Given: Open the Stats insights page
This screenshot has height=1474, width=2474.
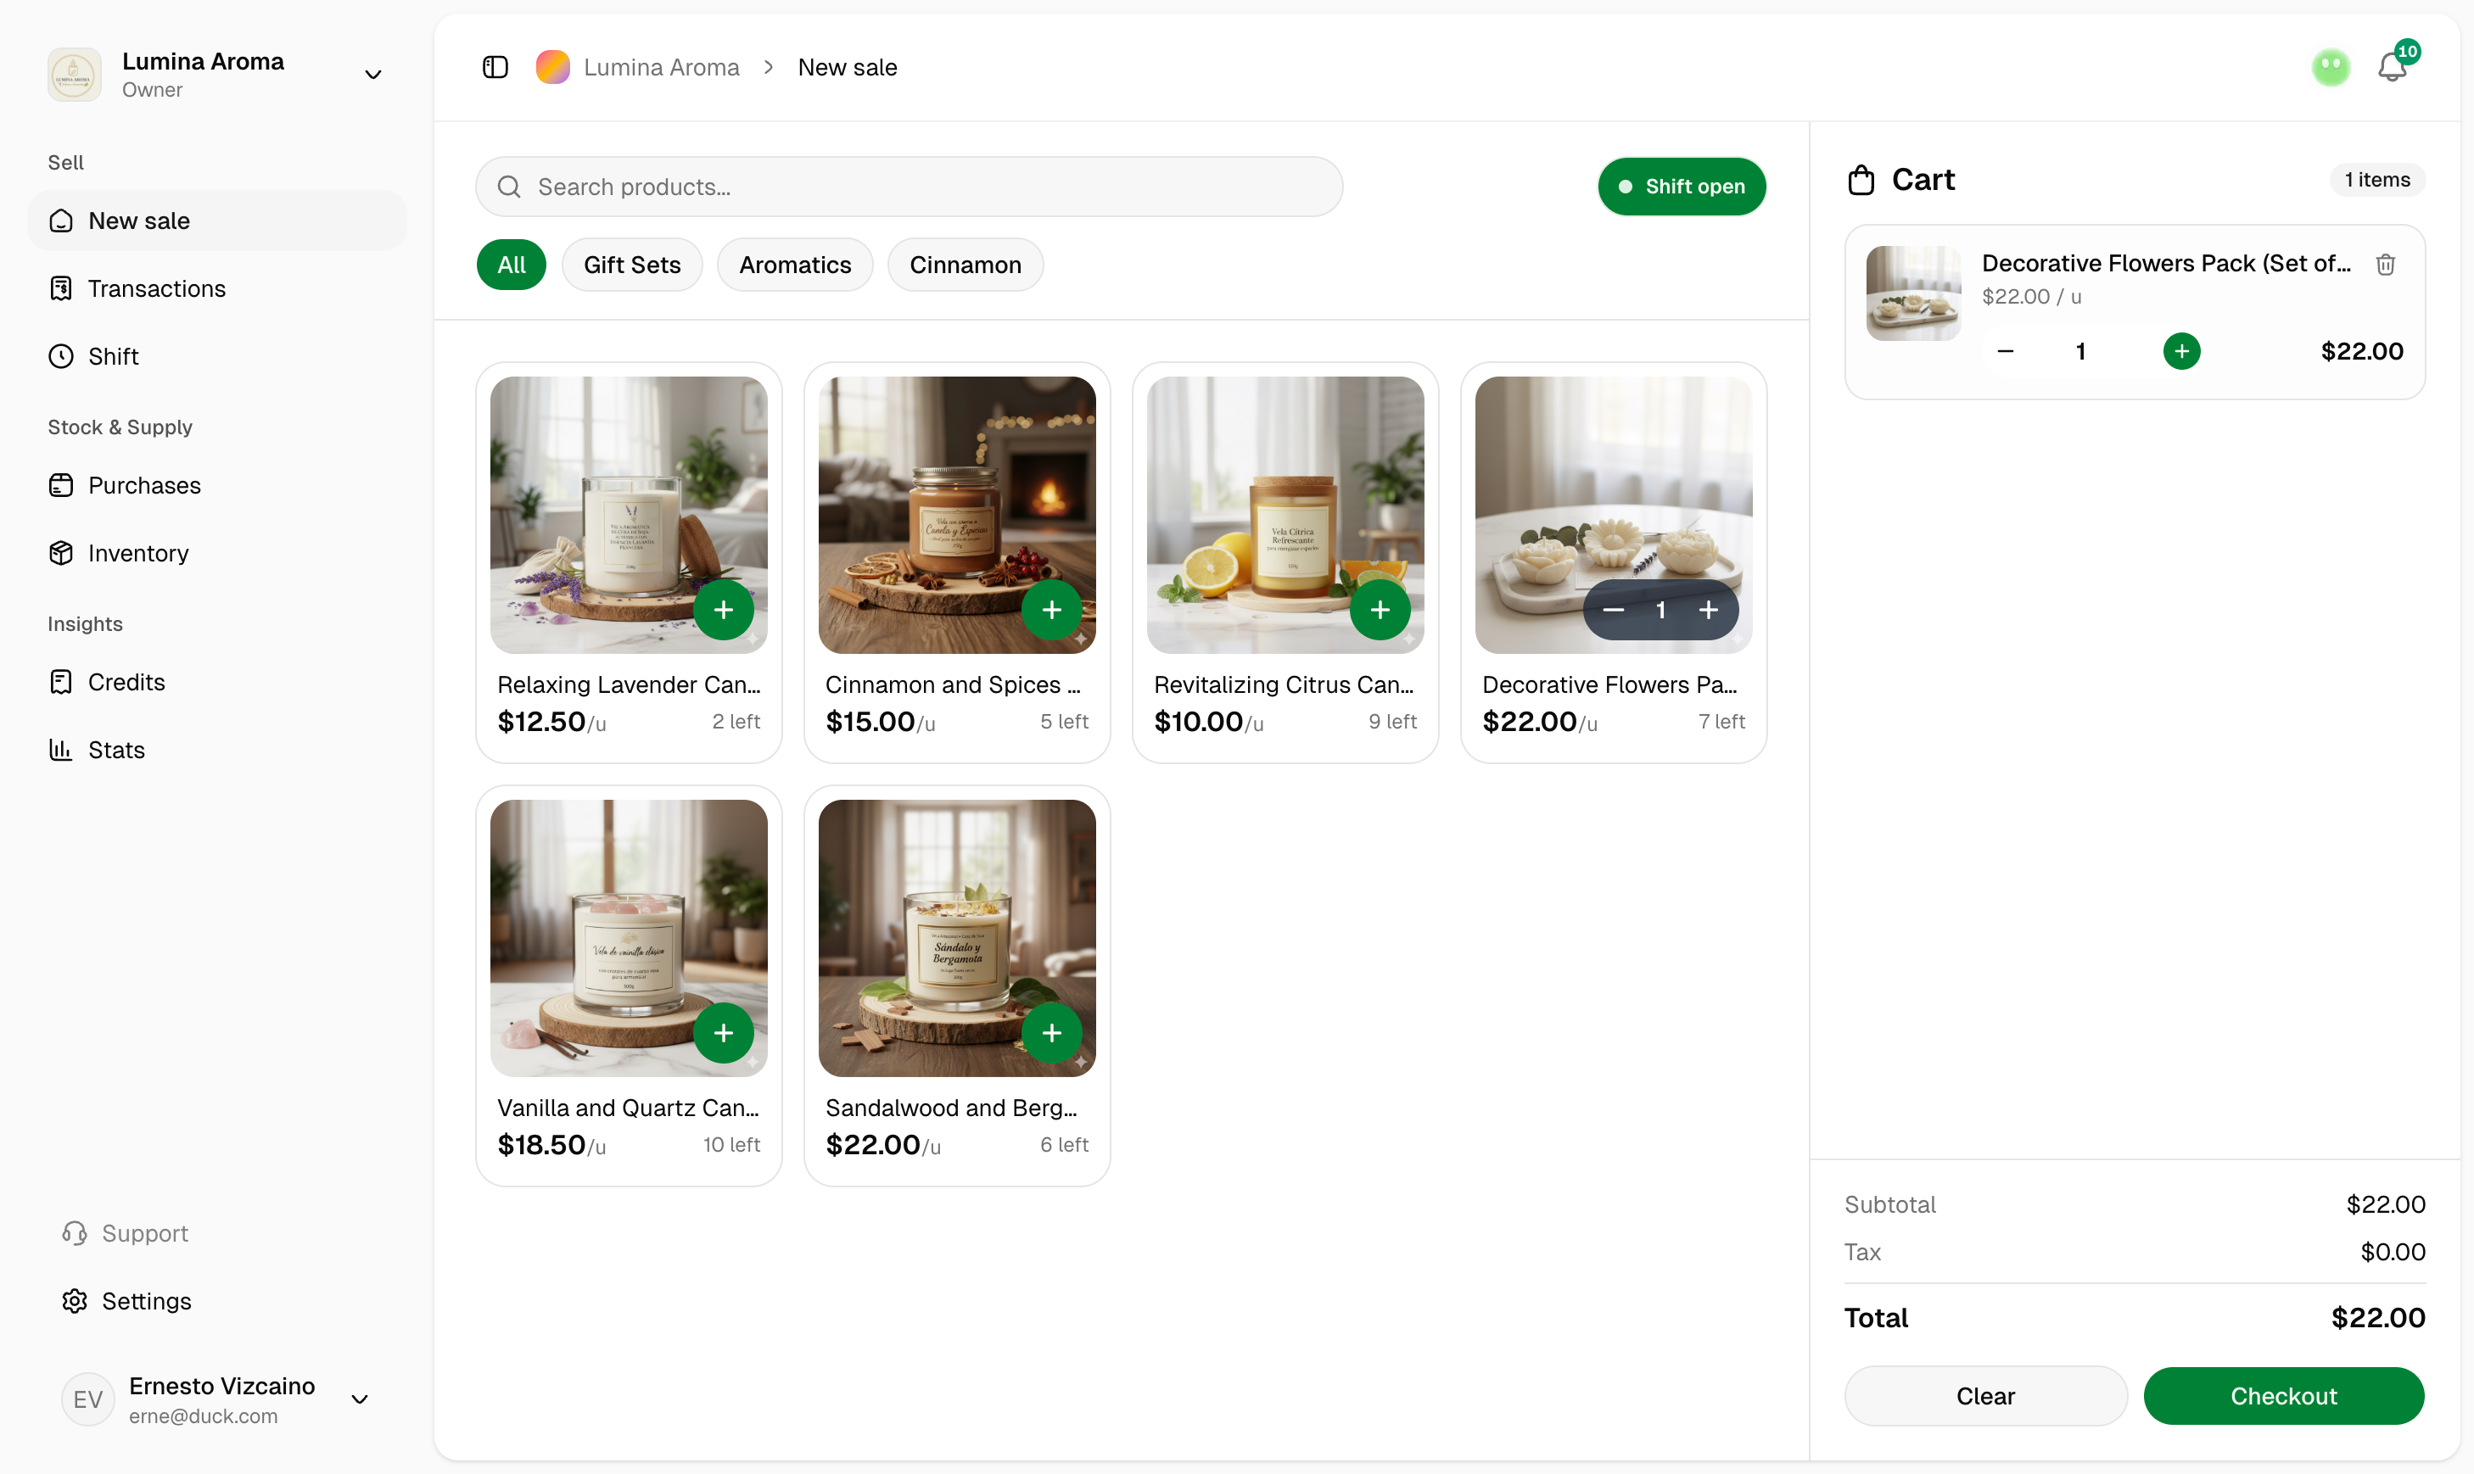Looking at the screenshot, I should (x=116, y=749).
